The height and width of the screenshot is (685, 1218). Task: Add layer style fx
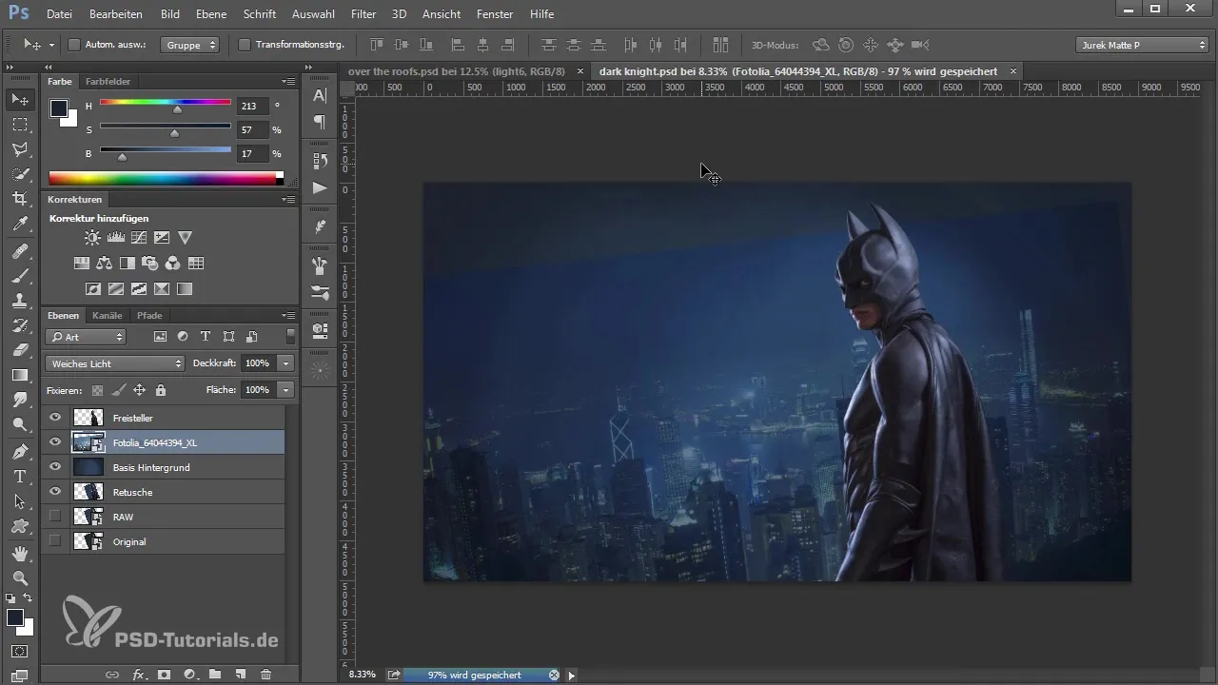(x=139, y=674)
